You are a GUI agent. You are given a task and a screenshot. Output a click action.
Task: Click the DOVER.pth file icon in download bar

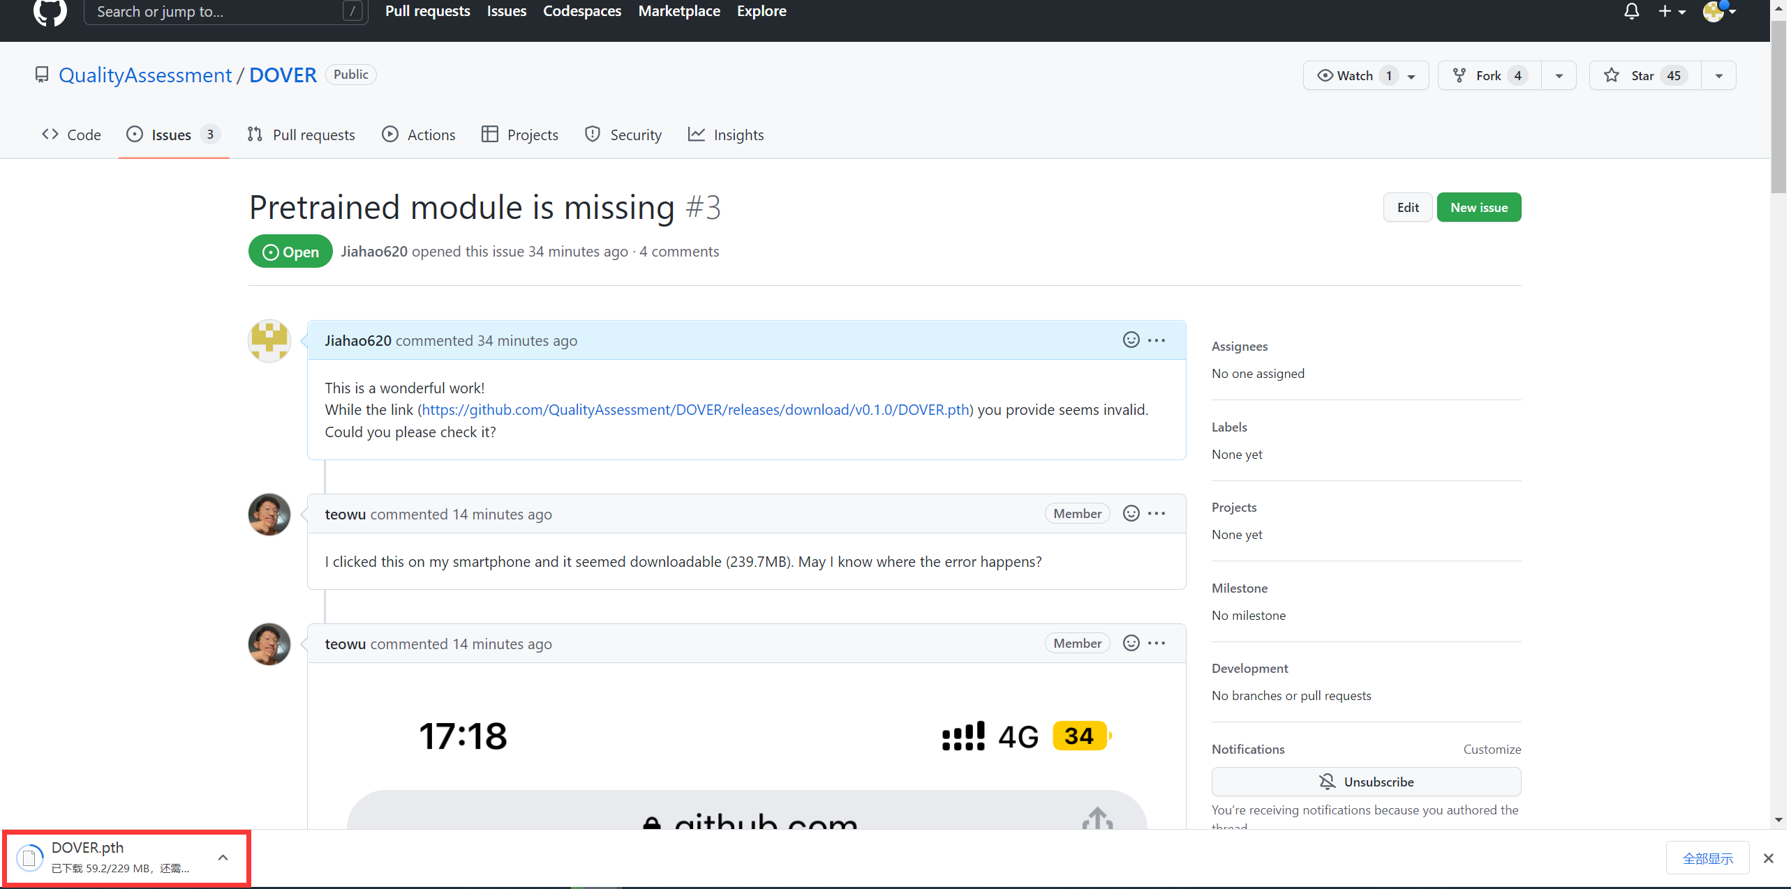tap(29, 857)
